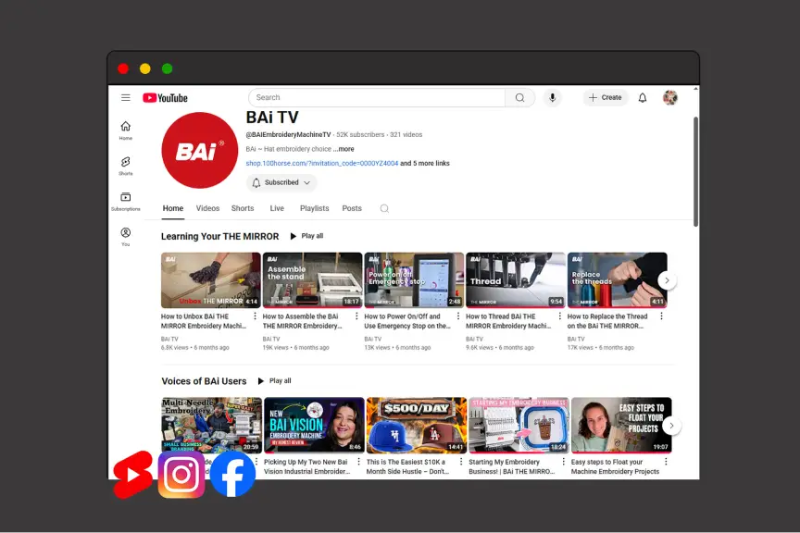This screenshot has height=533, width=800.
Task: Go to Subscriptions in sidebar
Action: coord(125,201)
